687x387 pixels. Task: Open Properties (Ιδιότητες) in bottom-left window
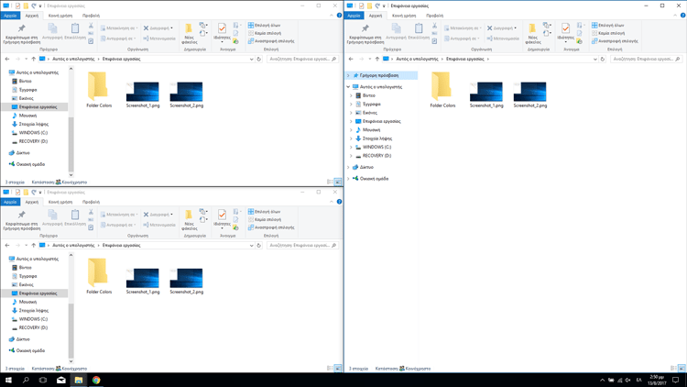pos(222,219)
